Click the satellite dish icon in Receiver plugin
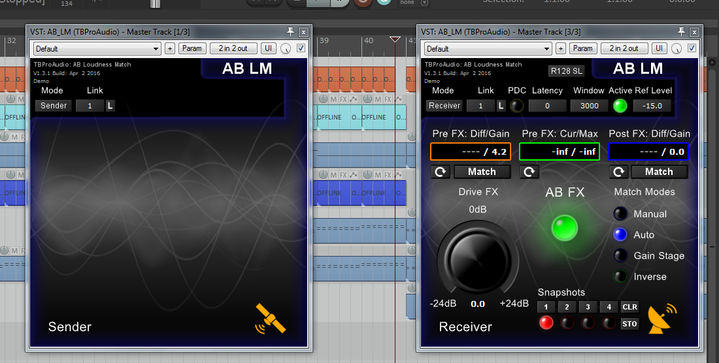The image size is (719, 363). 662,318
